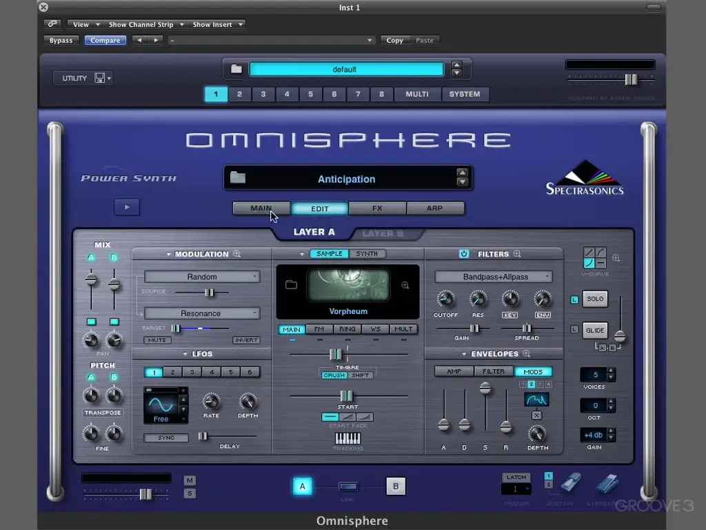Click the magnifier beside the Vorpheum soundsource image
Screen dimensions: 706x530
click(x=405, y=285)
